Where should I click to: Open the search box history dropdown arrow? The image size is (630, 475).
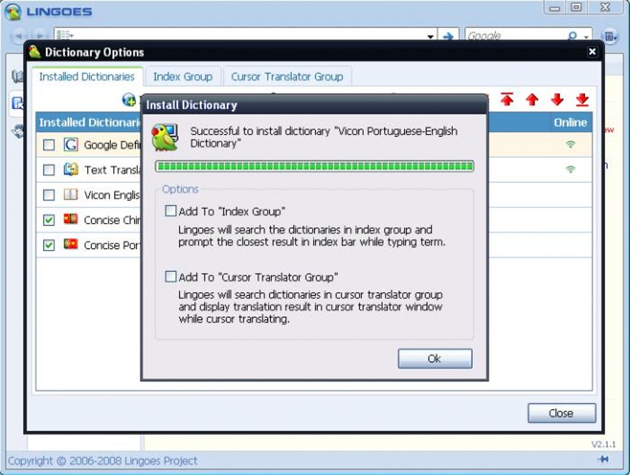tap(430, 36)
